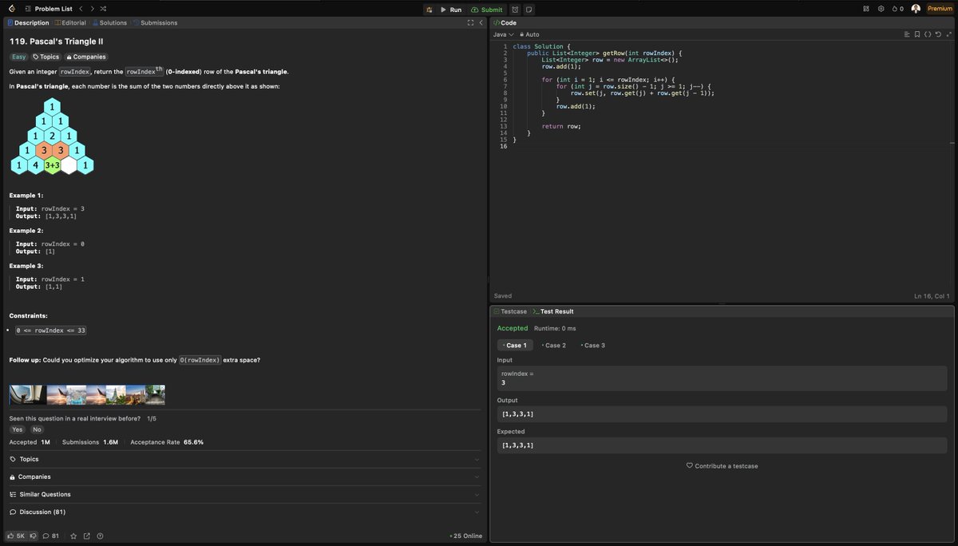Star this problem as favorite

pyautogui.click(x=73, y=536)
